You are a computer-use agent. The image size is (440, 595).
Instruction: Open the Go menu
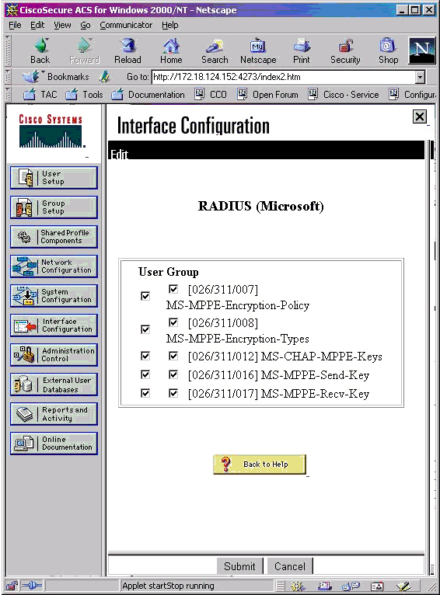86,26
